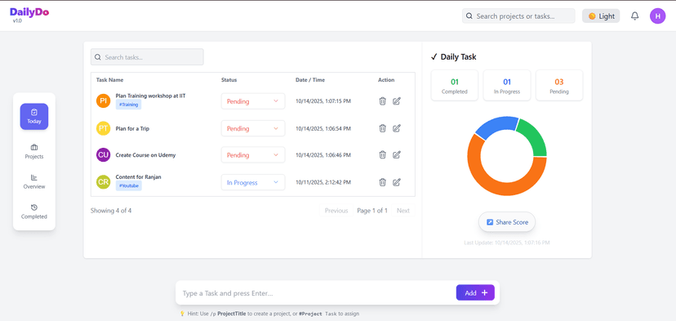Edit the Create Course on Udemy task
This screenshot has height=321, width=676.
397,154
